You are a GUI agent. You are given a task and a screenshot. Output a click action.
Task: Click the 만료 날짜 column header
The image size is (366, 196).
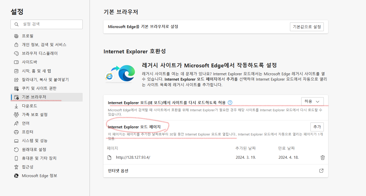[x=286, y=148]
